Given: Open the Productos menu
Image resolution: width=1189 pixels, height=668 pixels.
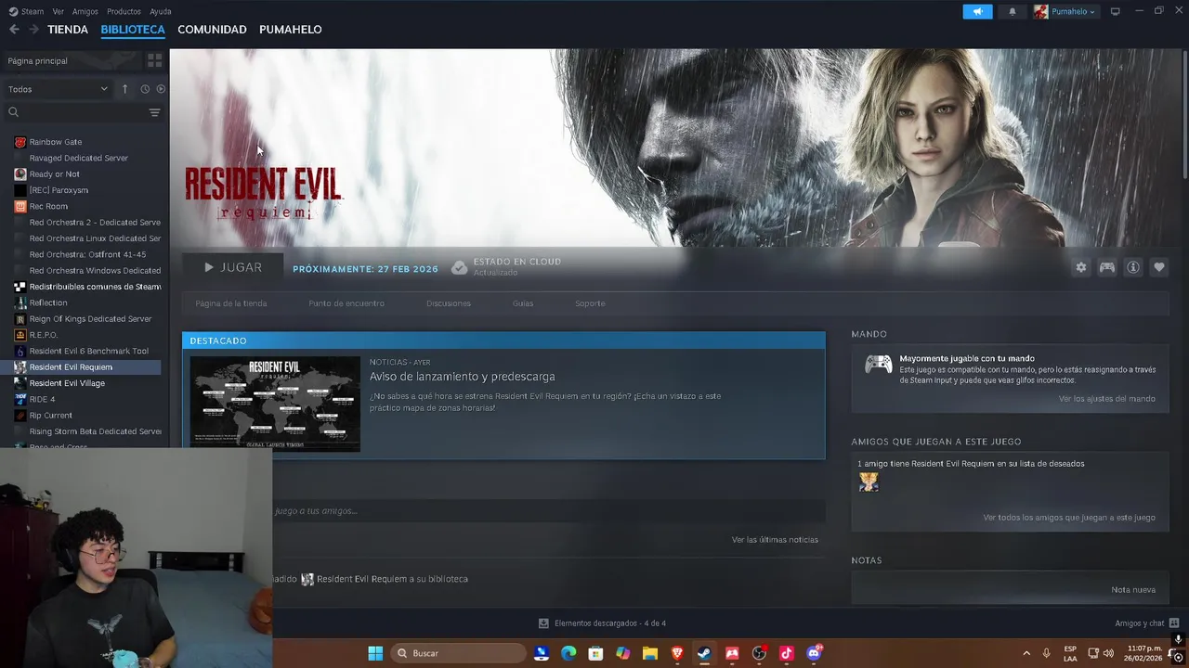Looking at the screenshot, I should (124, 11).
